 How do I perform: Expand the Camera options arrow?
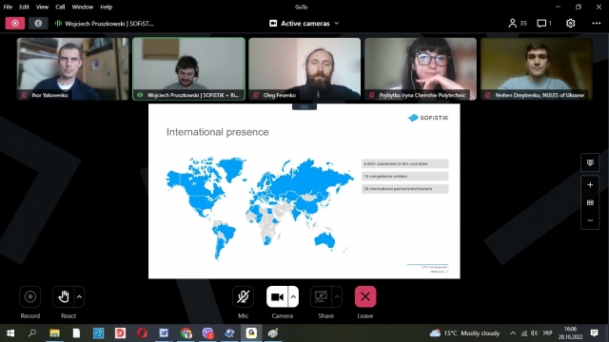[x=293, y=297]
